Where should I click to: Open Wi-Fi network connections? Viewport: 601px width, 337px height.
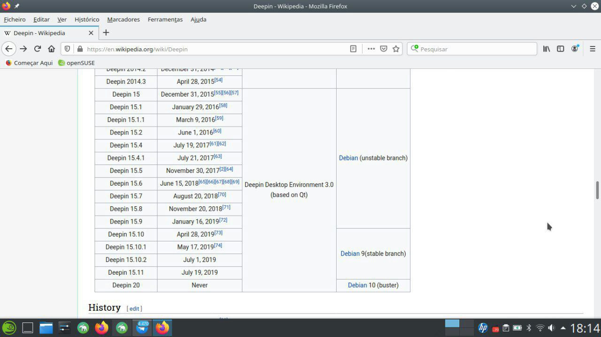(x=540, y=328)
